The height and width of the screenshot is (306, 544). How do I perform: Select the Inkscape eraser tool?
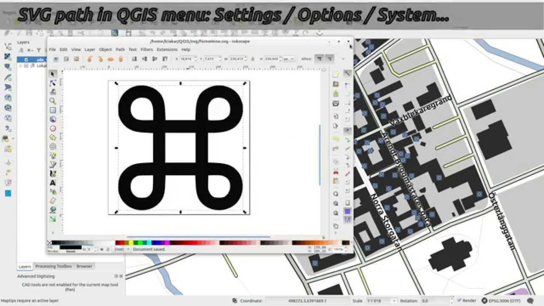53,201
